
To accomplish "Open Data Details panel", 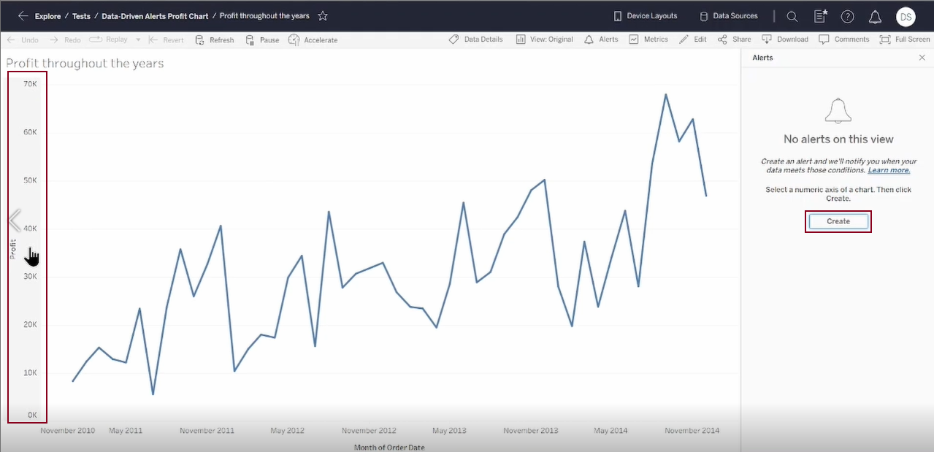I will click(x=475, y=39).
